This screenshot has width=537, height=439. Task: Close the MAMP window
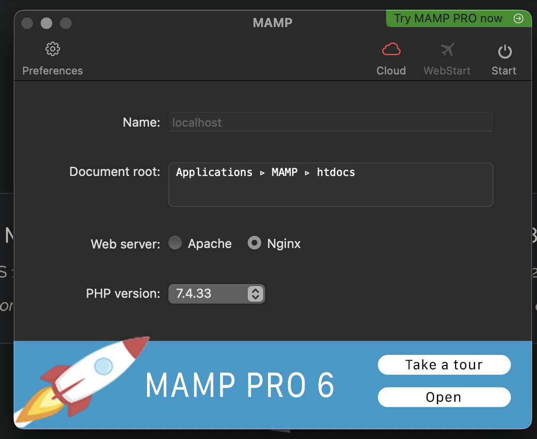point(27,23)
